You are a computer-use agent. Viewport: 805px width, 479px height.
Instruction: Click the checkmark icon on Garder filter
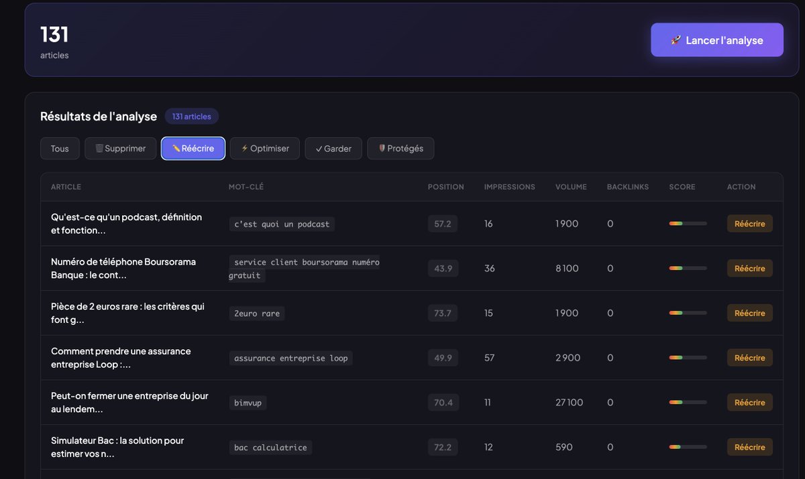319,149
